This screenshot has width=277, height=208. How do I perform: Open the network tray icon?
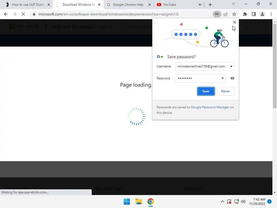[236, 201]
